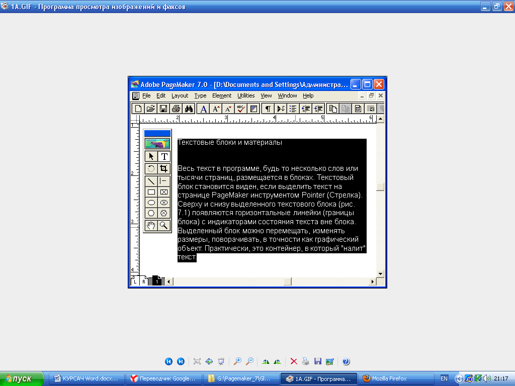Delete the image with the red X icon
515x386 pixels.
(294, 361)
